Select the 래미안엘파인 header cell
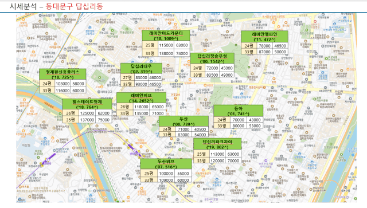367x208 pixels. click(264, 37)
